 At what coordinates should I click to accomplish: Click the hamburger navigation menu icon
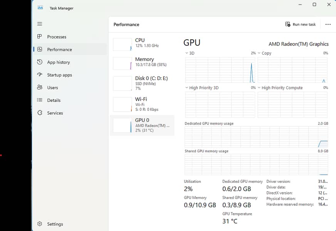click(40, 24)
